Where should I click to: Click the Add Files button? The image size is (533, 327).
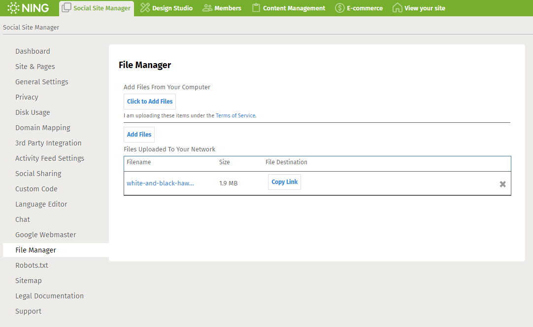139,135
